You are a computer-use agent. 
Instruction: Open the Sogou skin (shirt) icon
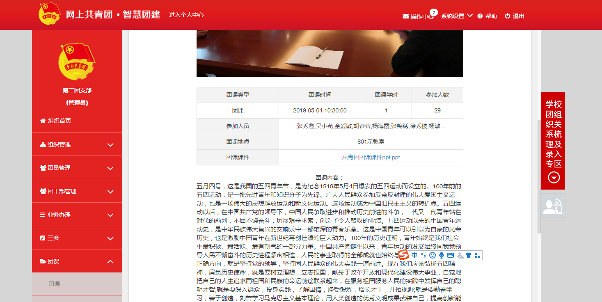pos(469,255)
